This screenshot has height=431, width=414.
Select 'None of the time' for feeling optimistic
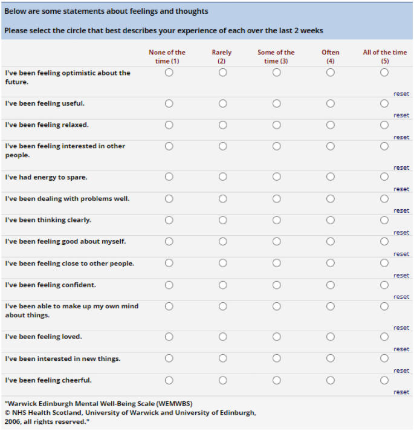pyautogui.click(x=169, y=73)
